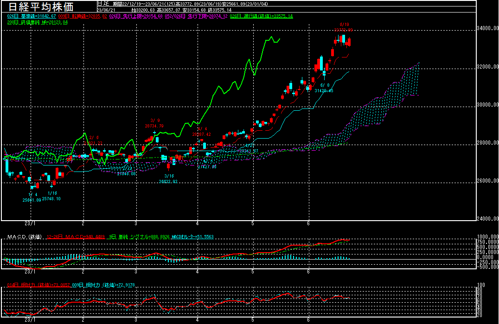This screenshot has height=324, width=499.
Task: Click the 安33154.68 daily low value
Action: pyautogui.click(x=194, y=10)
